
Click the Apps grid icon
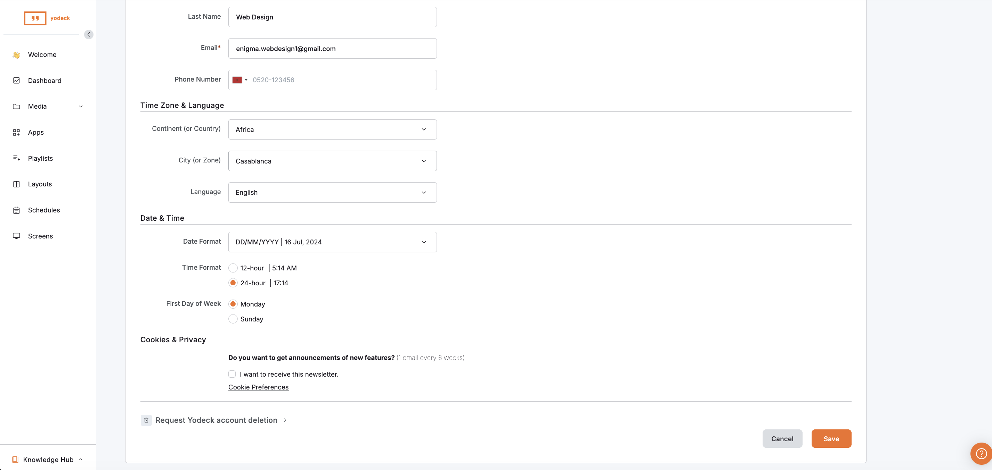click(x=16, y=132)
